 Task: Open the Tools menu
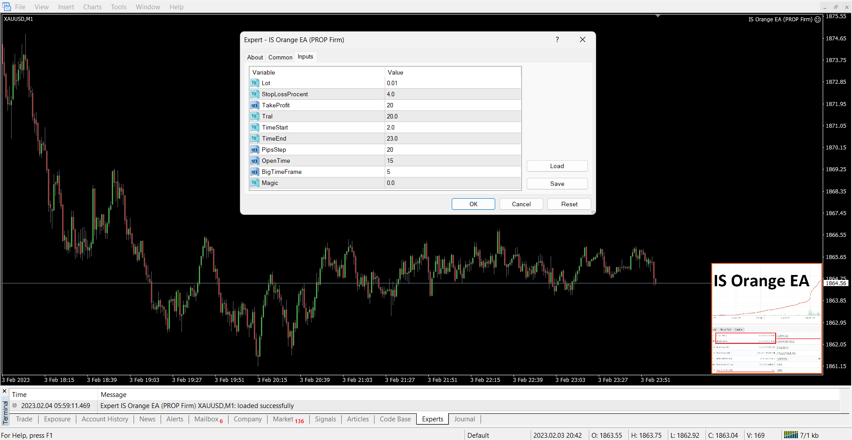(118, 7)
